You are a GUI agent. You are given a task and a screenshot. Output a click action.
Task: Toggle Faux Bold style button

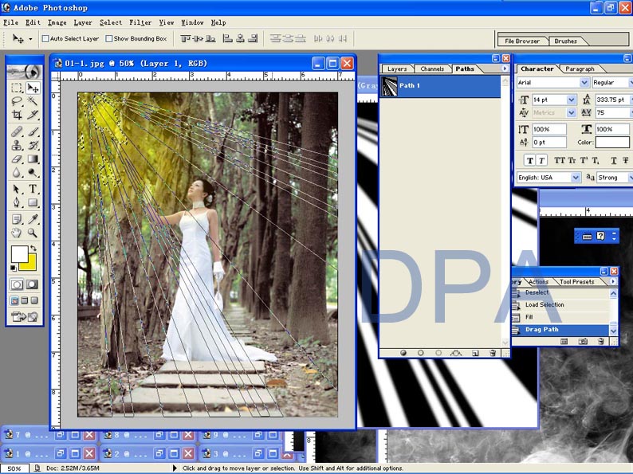[x=529, y=161]
